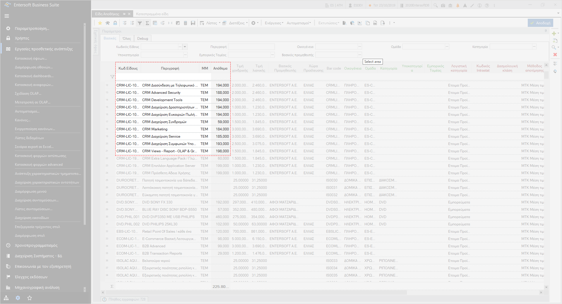
Task: Click the save disk toolbar icon
Action: click(193, 23)
